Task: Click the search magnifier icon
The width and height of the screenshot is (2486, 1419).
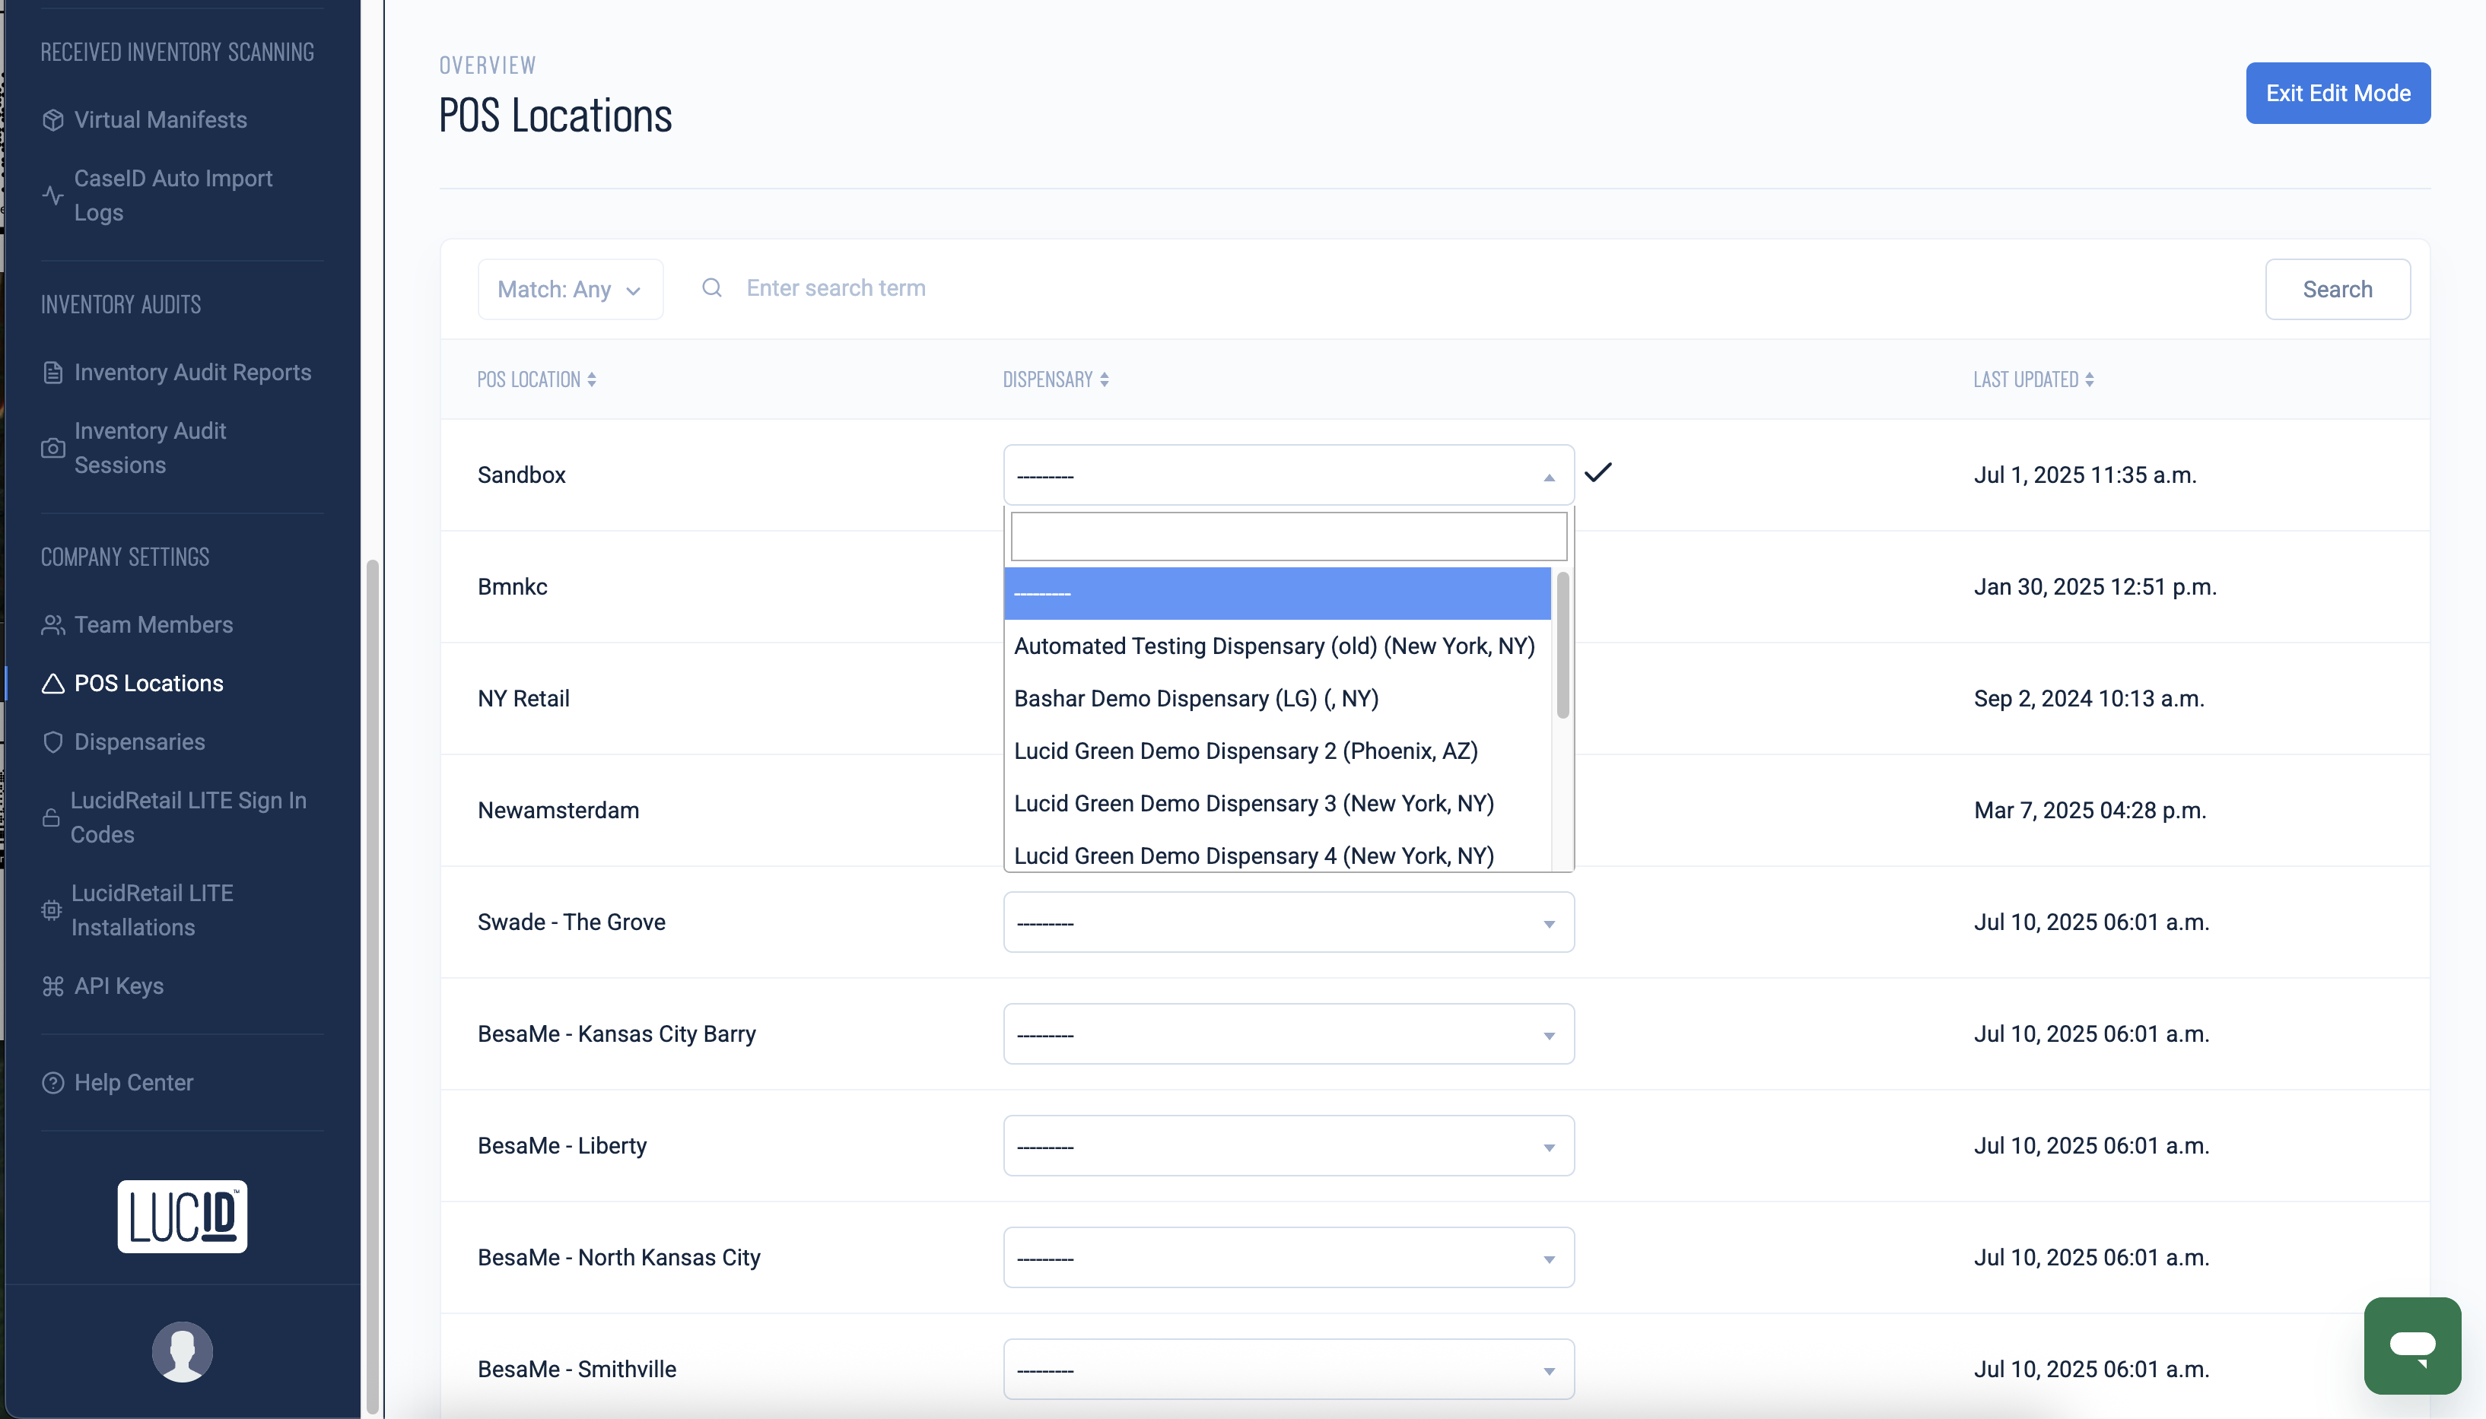Action: click(x=712, y=288)
